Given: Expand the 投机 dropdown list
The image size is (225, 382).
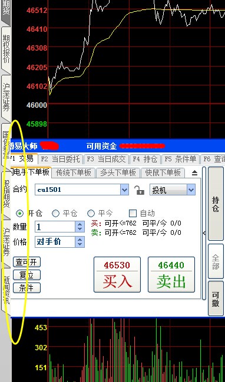Looking at the screenshot, I should pyautogui.click(x=191, y=190).
